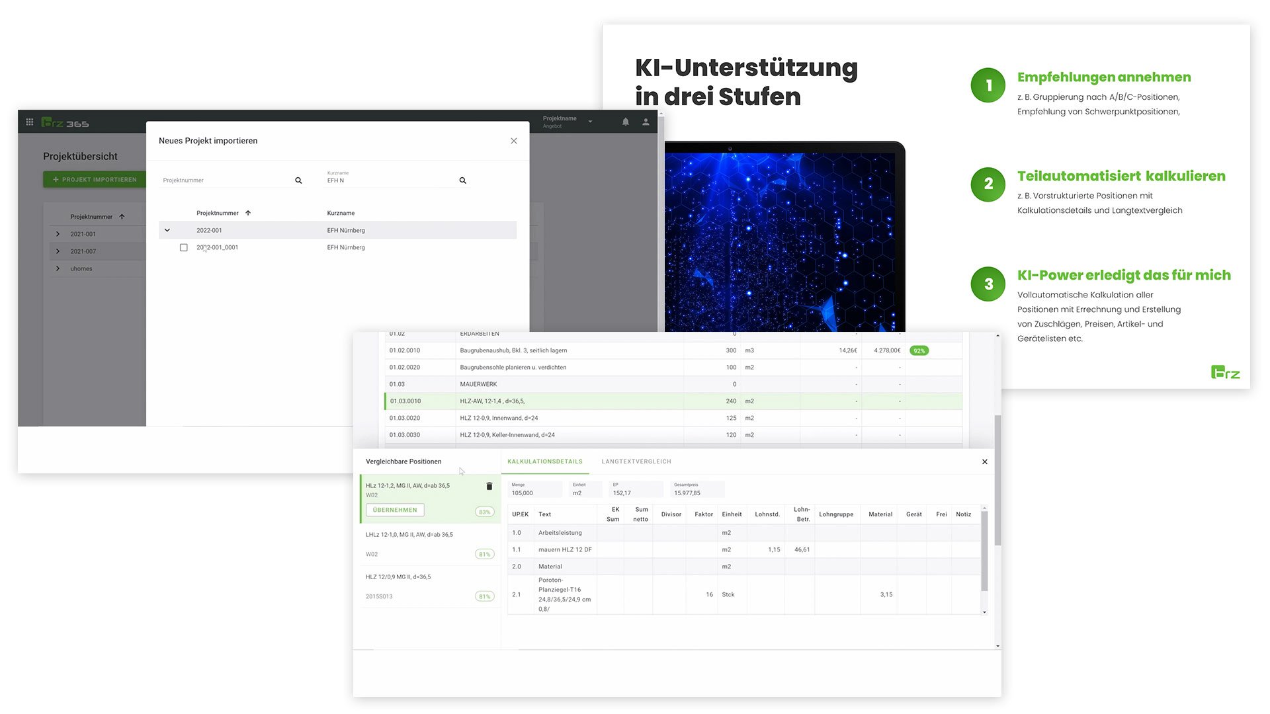Image resolution: width=1270 pixels, height=714 pixels.
Task: Click the 1.1 mauern HLZ 12 DF row
Action: pyautogui.click(x=744, y=549)
